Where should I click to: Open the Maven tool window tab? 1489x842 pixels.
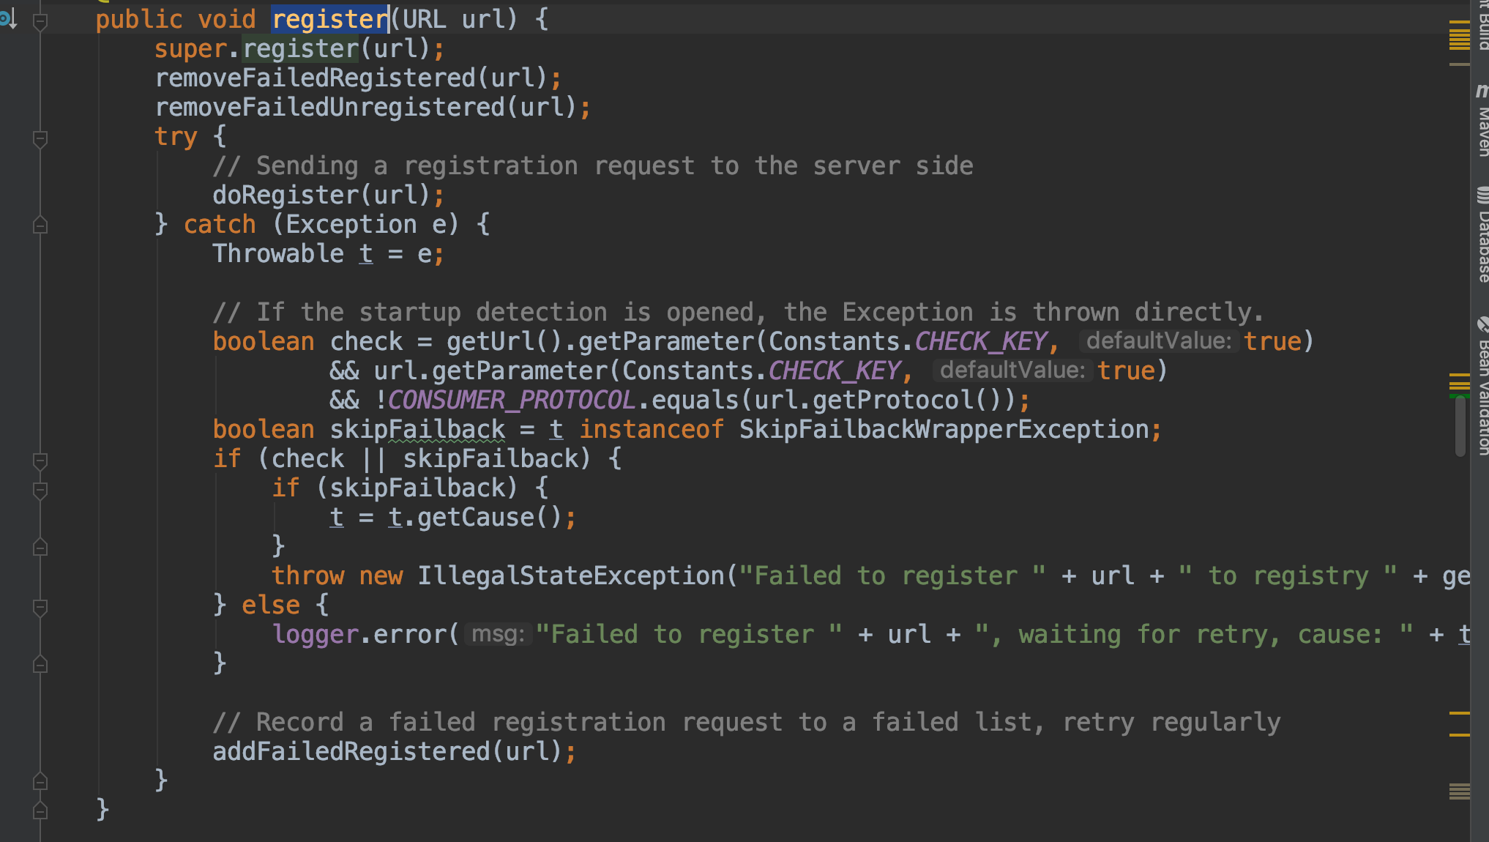[x=1482, y=132]
